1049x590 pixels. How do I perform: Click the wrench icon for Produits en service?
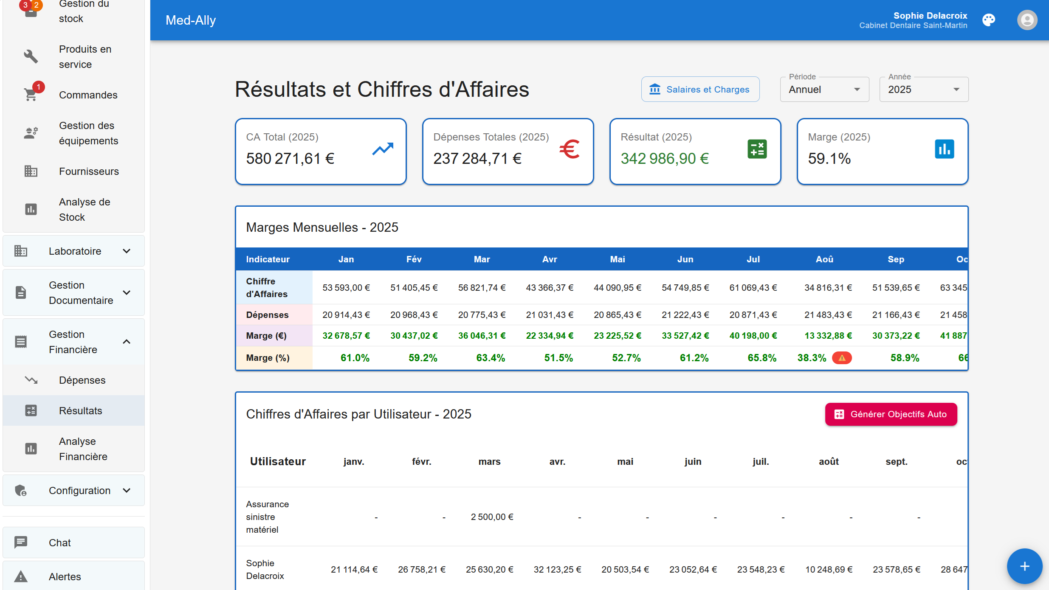[31, 56]
